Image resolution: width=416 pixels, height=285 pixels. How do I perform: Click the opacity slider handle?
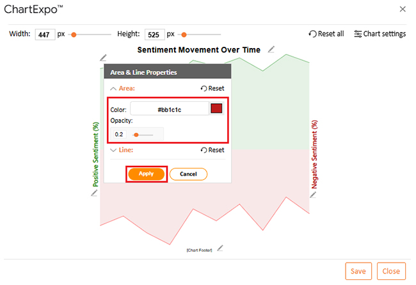136,135
